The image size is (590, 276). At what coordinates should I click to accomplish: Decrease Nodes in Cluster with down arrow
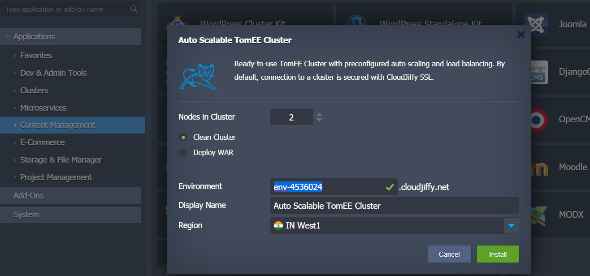pyautogui.click(x=319, y=120)
